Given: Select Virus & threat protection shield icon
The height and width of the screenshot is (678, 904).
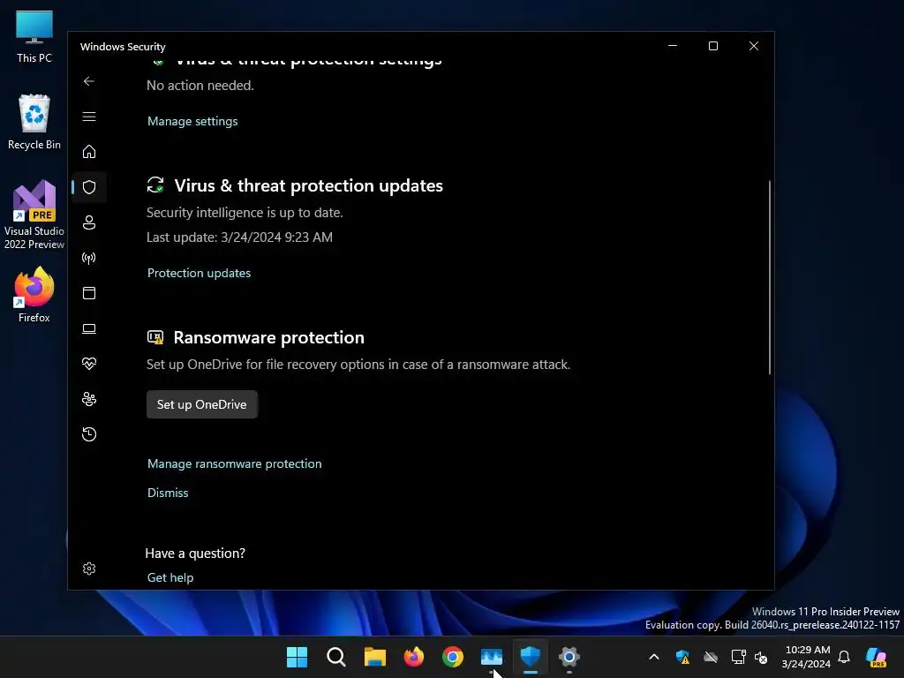Looking at the screenshot, I should [89, 187].
